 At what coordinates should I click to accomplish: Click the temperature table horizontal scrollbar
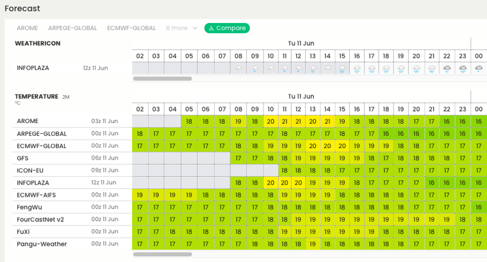(x=162, y=254)
